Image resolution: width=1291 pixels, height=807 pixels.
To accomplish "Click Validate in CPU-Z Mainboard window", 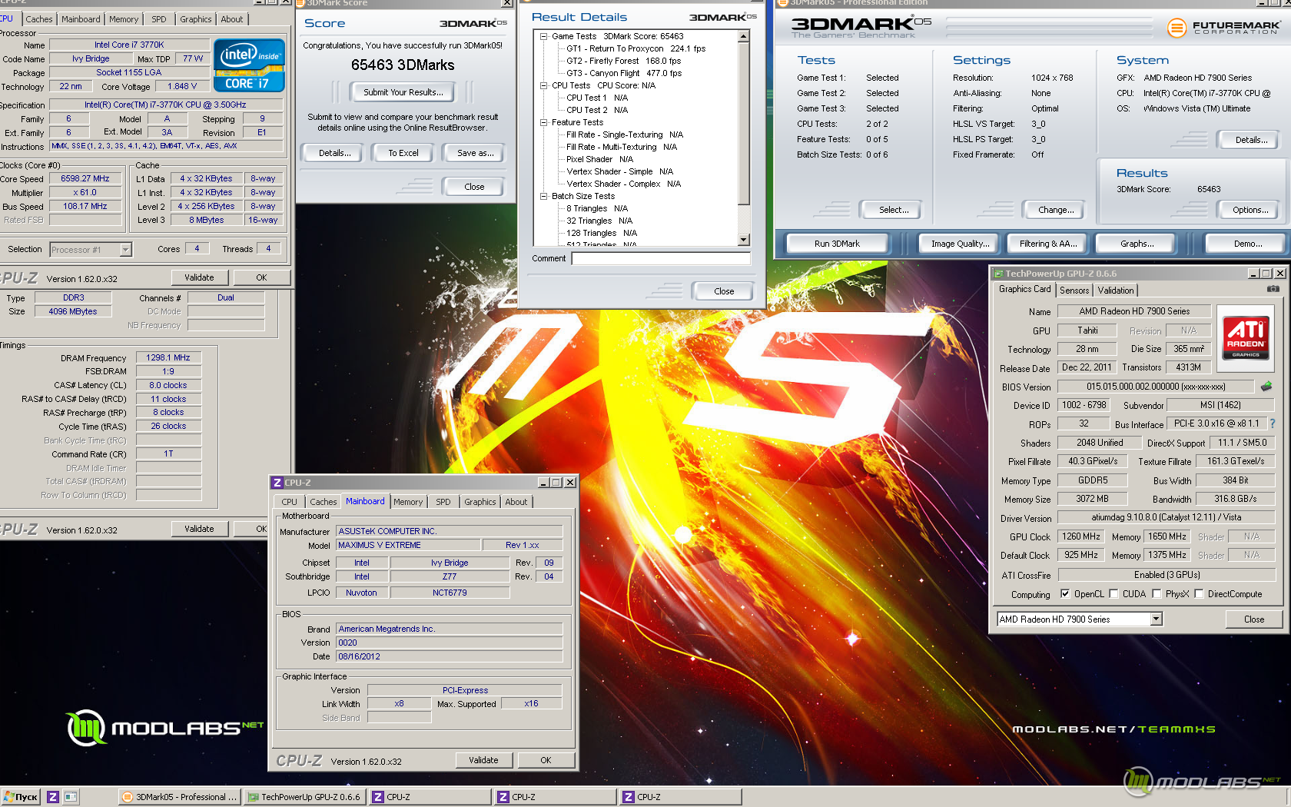I will pos(483,760).
